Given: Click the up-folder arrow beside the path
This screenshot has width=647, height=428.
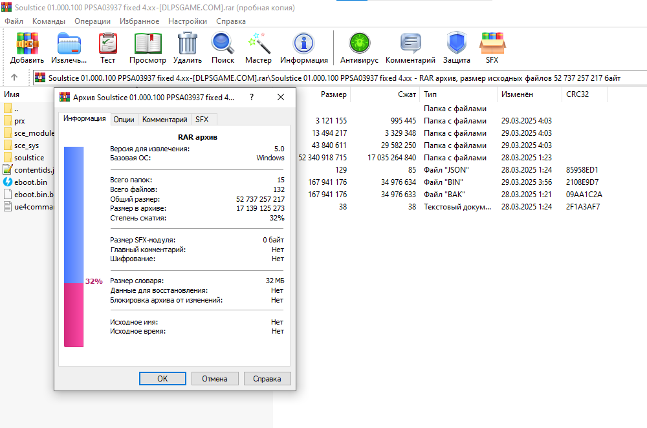Looking at the screenshot, I should (x=14, y=78).
